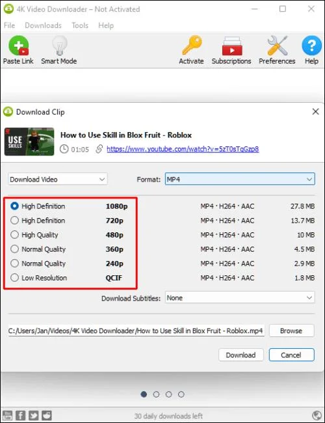
Task: Open the YouTube video URL link
Action: click(x=183, y=149)
